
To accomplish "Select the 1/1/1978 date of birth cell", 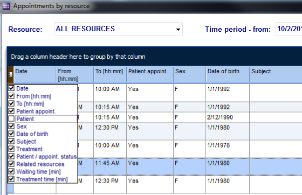I will pyautogui.click(x=228, y=149).
